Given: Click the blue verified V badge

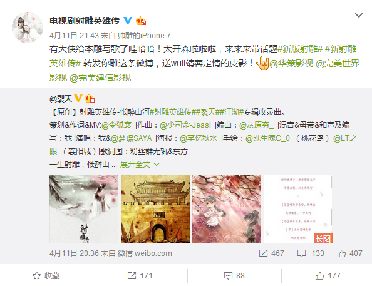Looking at the screenshot, I should [128, 21].
